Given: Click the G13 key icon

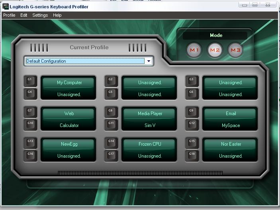Looking at the screenshot, I should point(30,143).
